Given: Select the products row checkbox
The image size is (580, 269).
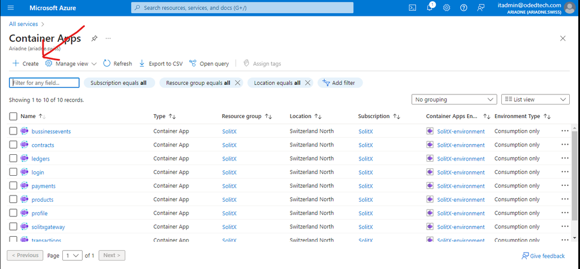Looking at the screenshot, I should (x=14, y=199).
